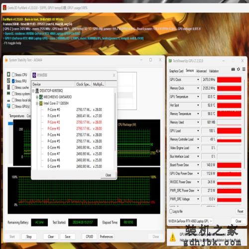This screenshot has height=249, width=249.
Task: Click the Stress CPU chip icon
Action: pos(8,74)
